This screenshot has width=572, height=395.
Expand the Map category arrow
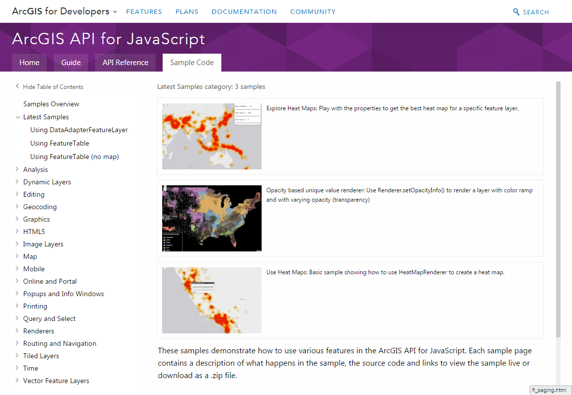(x=17, y=256)
